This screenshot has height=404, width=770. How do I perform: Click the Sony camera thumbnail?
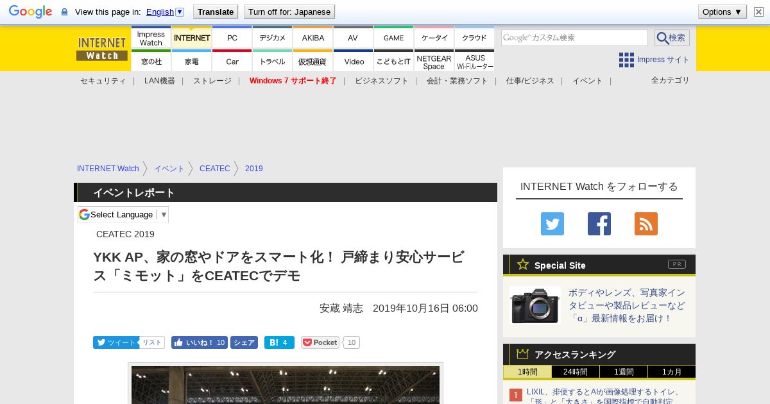pos(535,305)
